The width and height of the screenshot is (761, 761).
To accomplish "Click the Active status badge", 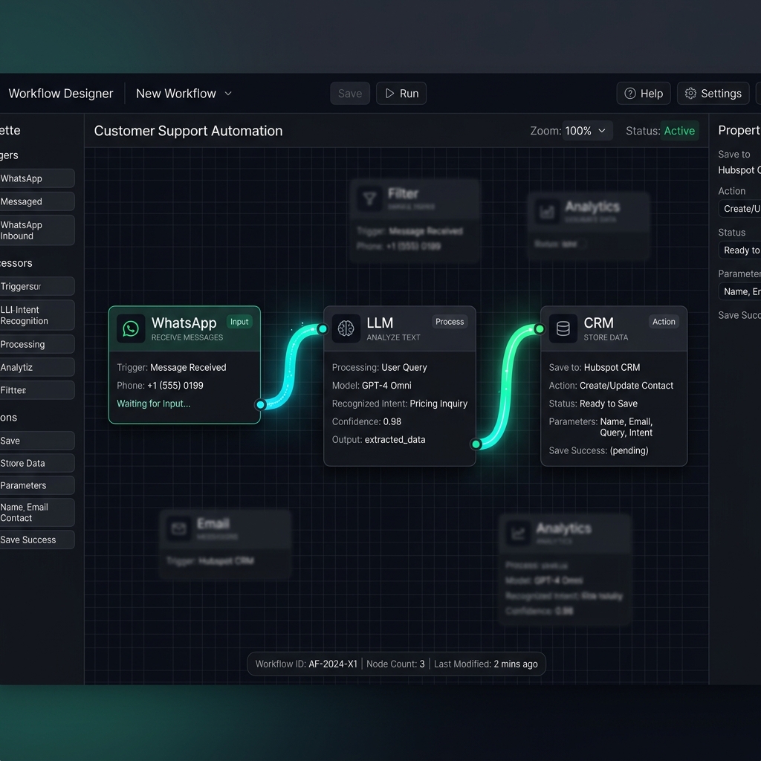I will pos(679,131).
